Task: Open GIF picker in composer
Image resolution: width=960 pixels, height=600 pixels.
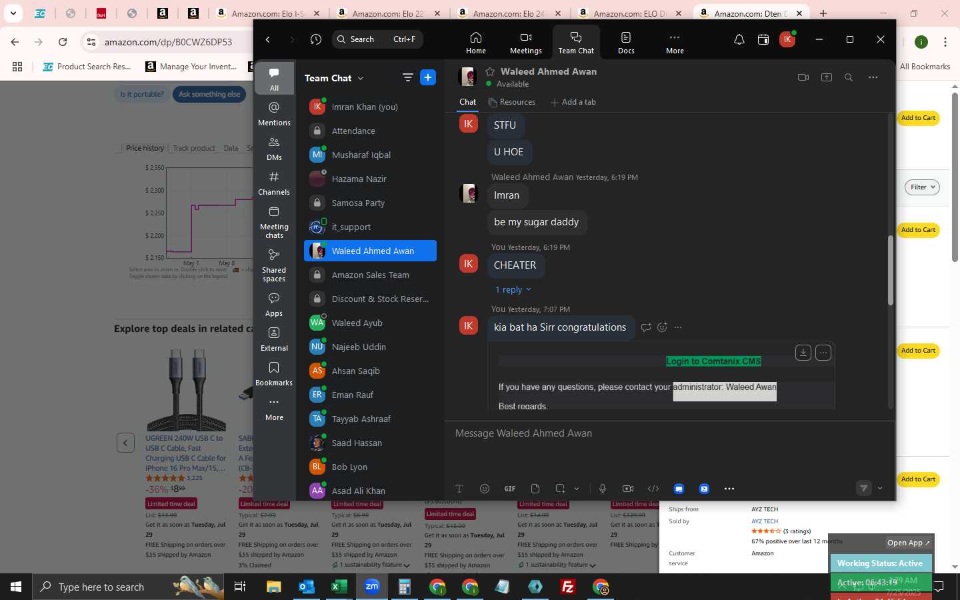Action: (510, 489)
